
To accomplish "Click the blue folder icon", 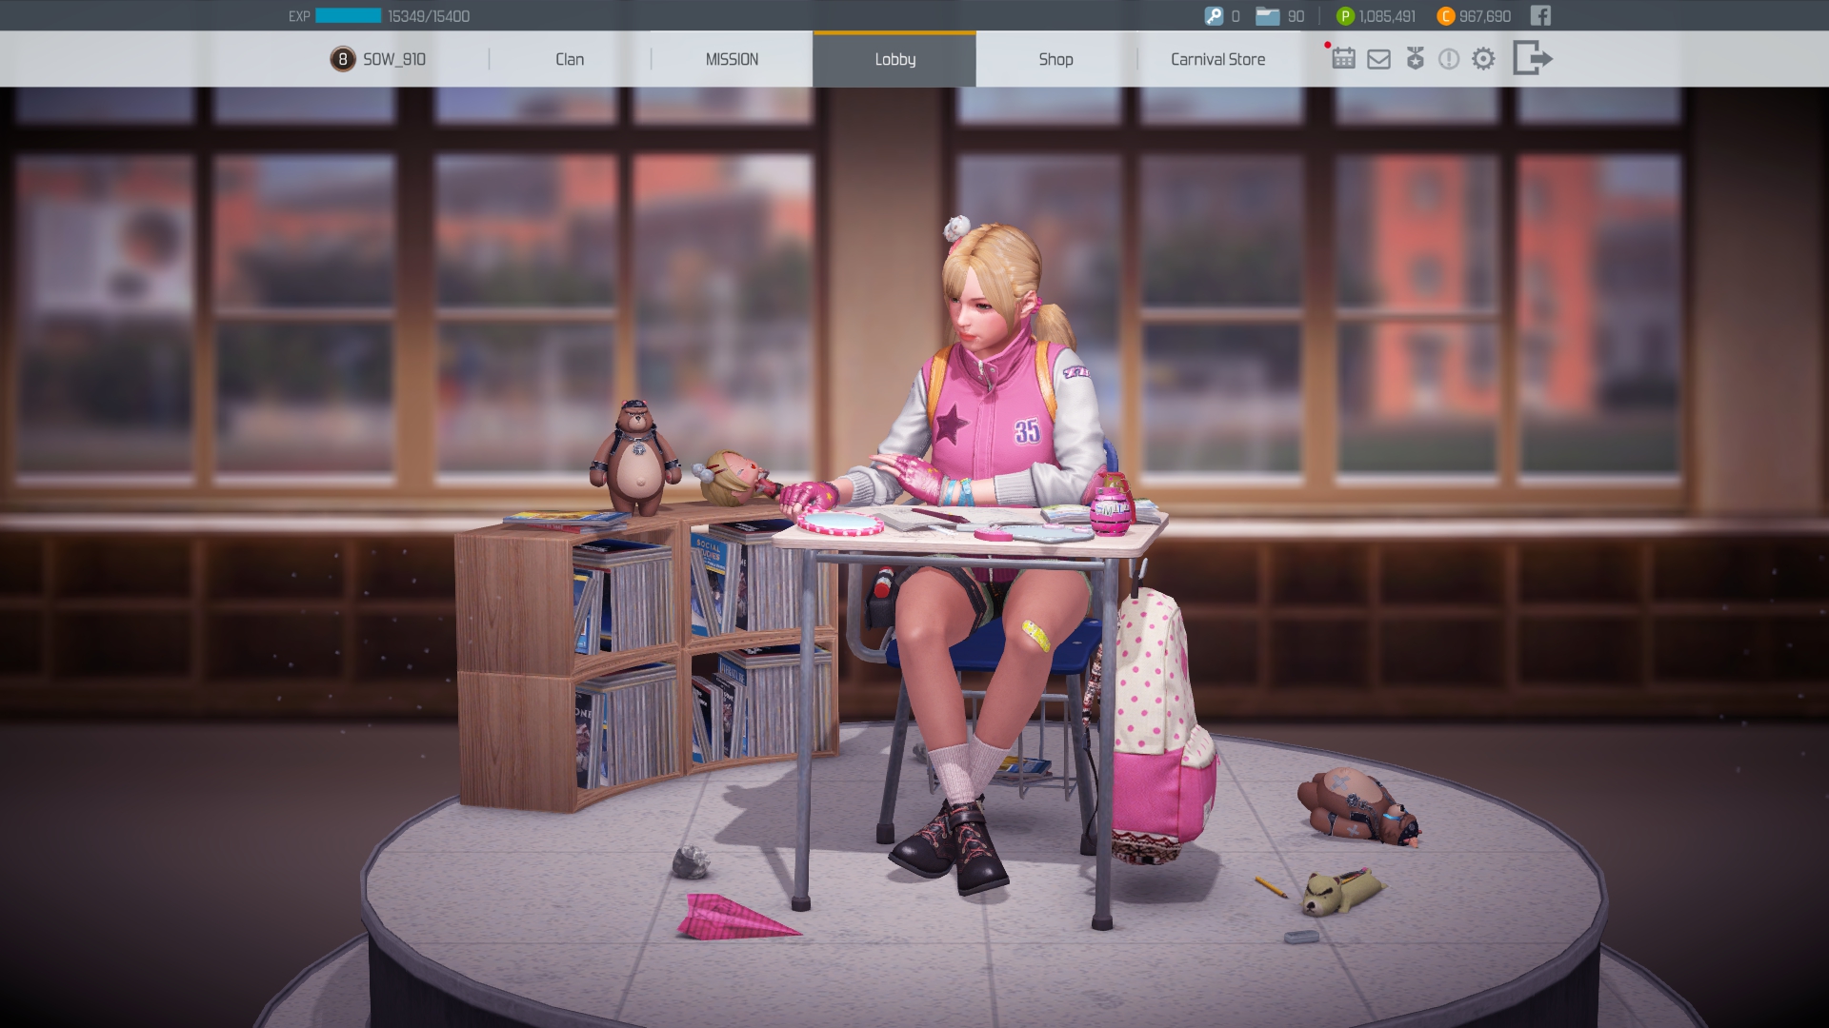I will tap(1267, 16).
